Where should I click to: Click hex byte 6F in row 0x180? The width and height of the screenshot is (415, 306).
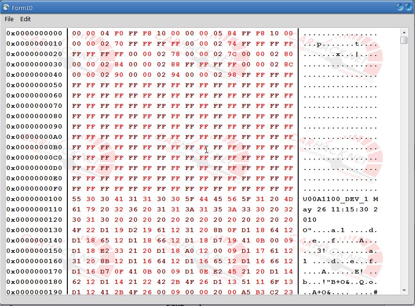(x=274, y=282)
